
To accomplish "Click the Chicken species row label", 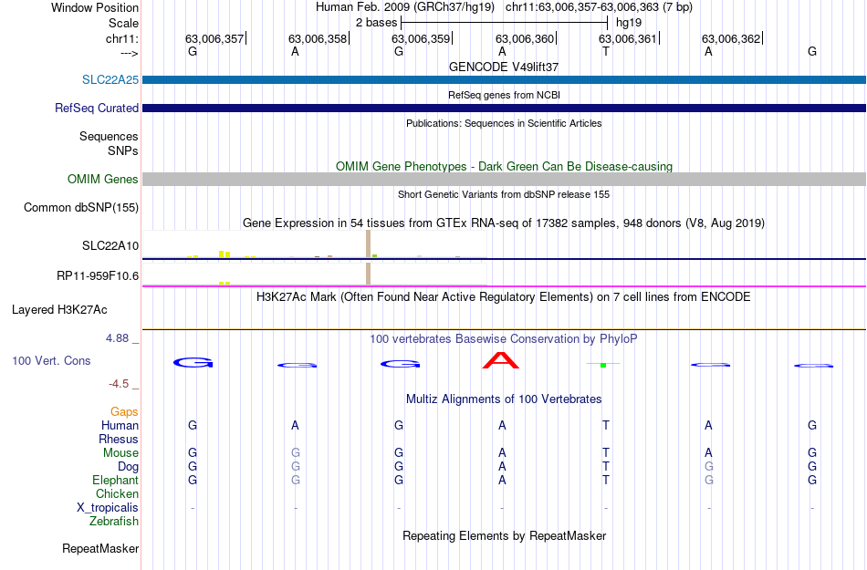I will 117,493.
